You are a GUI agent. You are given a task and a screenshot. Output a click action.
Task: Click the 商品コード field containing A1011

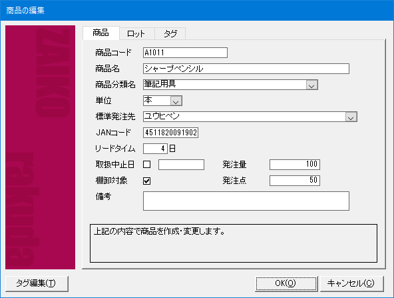click(x=185, y=53)
